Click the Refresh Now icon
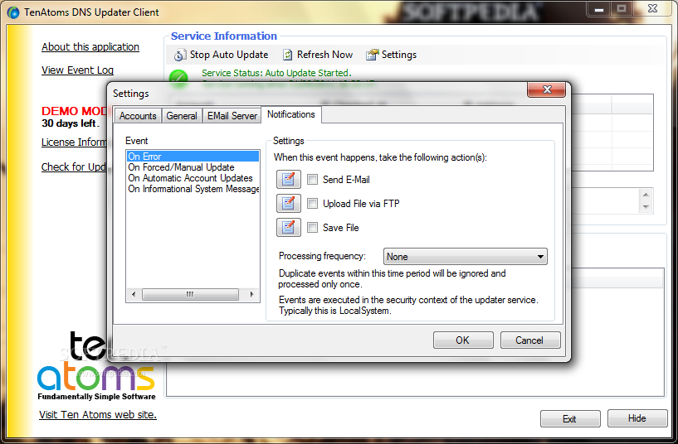Image resolution: width=678 pixels, height=444 pixels. 287,55
